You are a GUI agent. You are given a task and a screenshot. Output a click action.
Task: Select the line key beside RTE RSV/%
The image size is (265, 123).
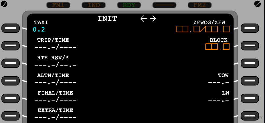[x=11, y=63]
